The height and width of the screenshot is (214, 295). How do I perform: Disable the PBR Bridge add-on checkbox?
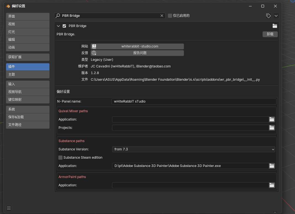coord(64,26)
